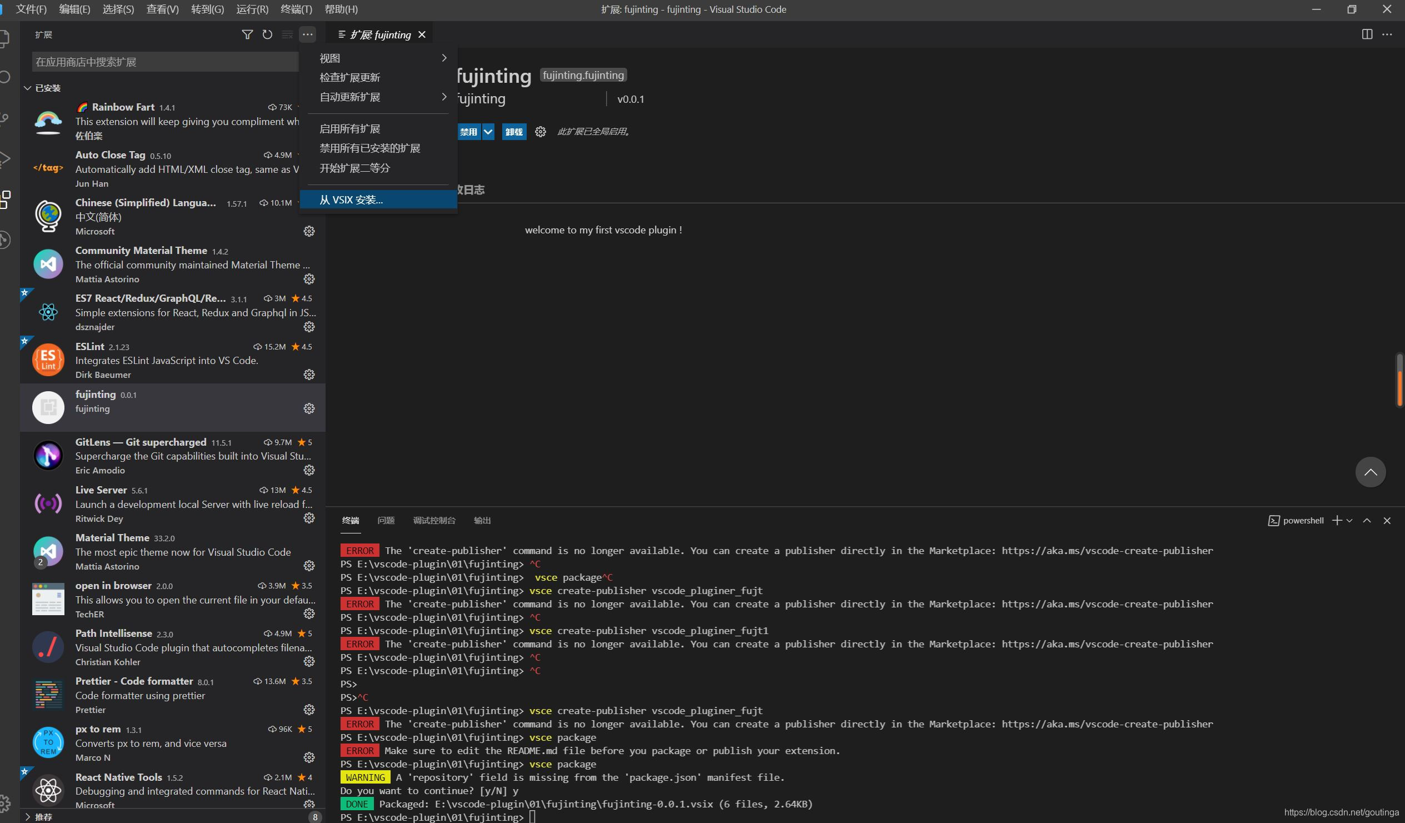The width and height of the screenshot is (1405, 823).
Task: Switch to the 问题 panel tab
Action: coord(386,520)
